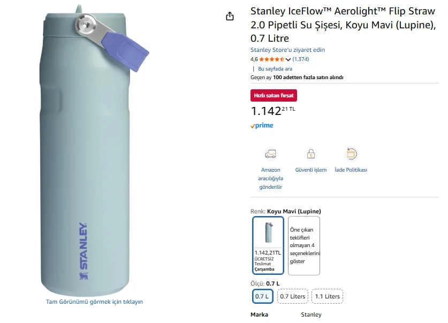The width and height of the screenshot is (448, 323).
Task: Select the 0.7 Liters size option
Action: [x=292, y=296]
